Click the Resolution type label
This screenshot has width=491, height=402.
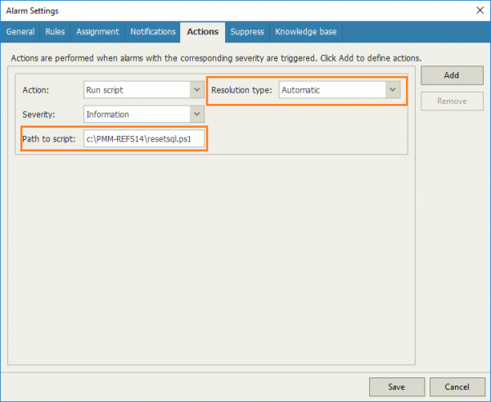pos(241,90)
